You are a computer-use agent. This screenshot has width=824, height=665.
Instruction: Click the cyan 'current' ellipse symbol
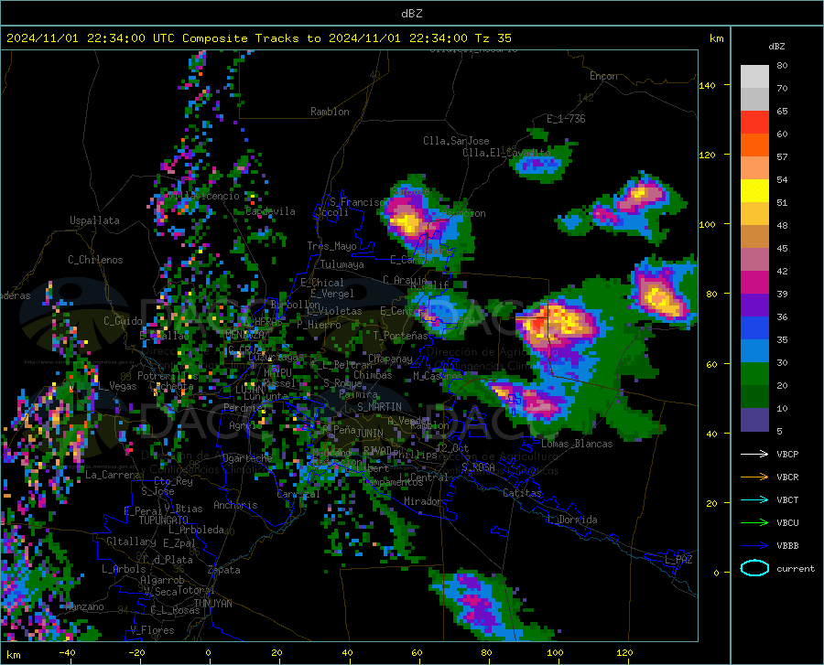coord(754,568)
